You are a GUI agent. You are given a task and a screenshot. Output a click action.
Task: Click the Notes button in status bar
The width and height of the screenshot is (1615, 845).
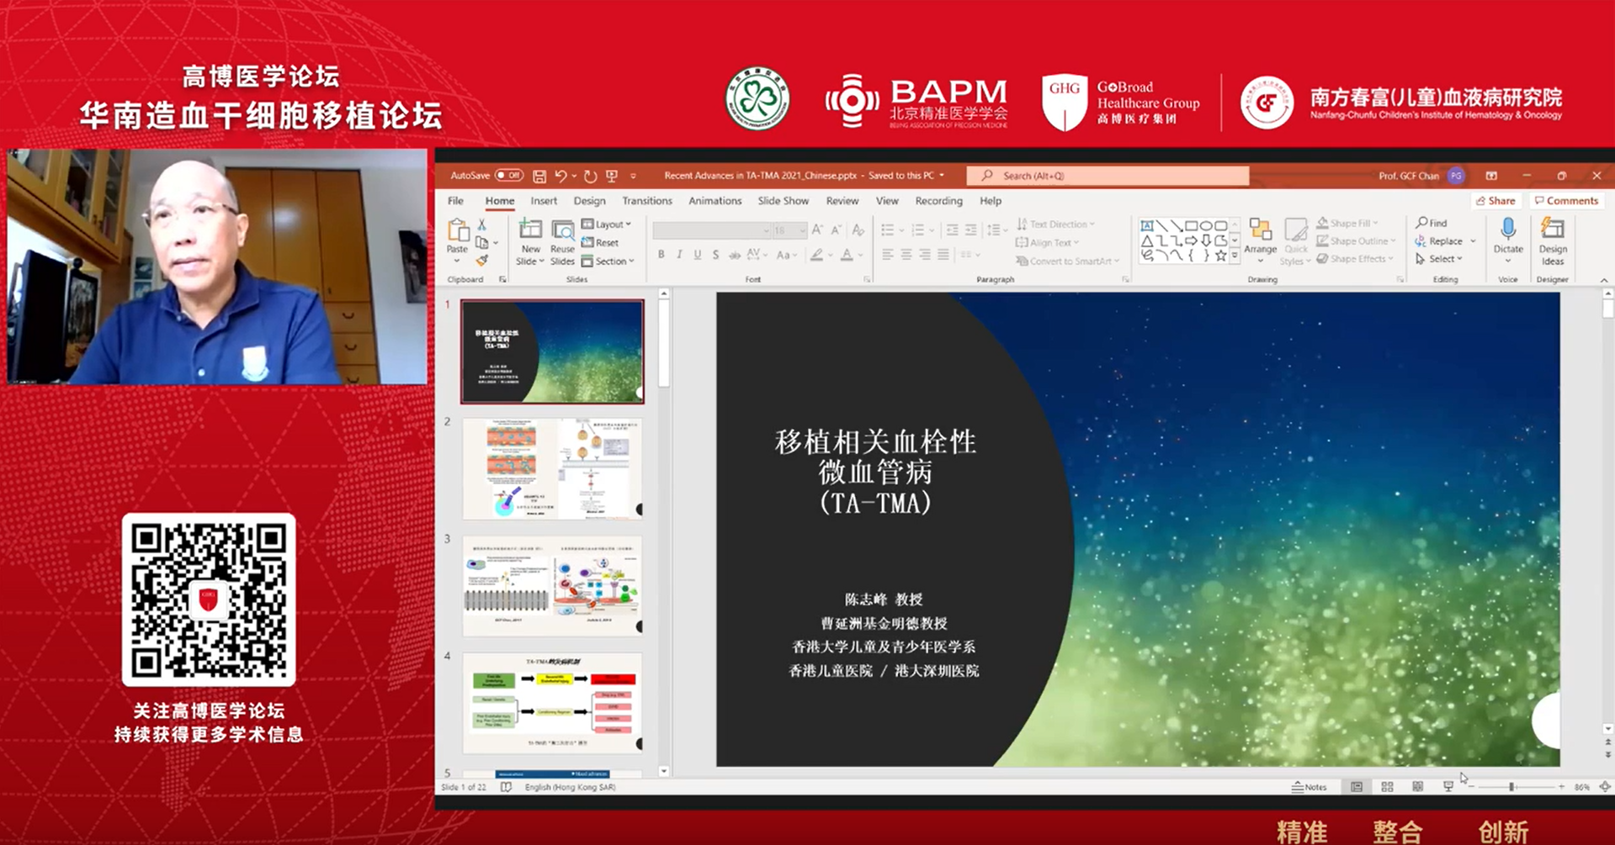pyautogui.click(x=1310, y=787)
